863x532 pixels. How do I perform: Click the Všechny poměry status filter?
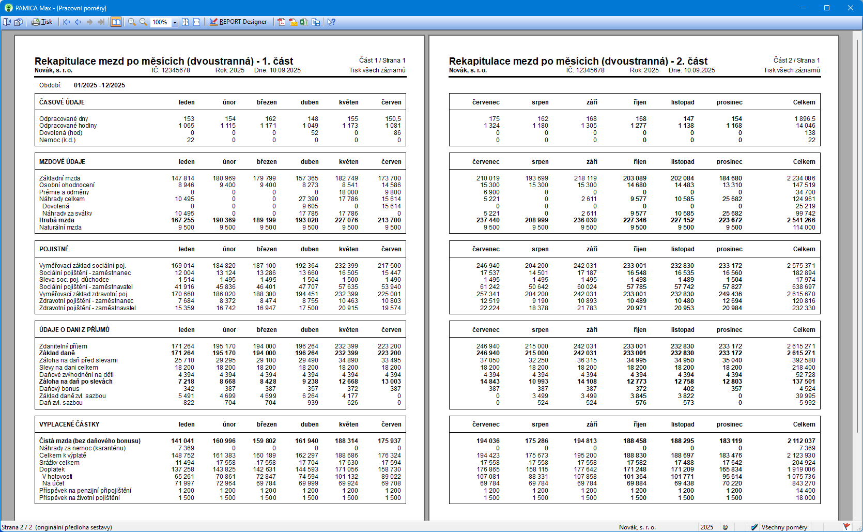(x=779, y=527)
